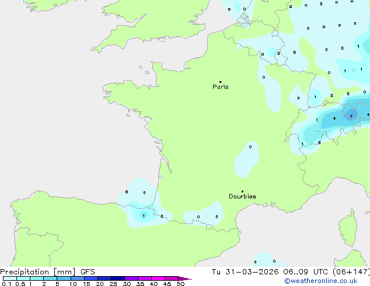
Task: Click the Paris city label
Action: (221, 87)
